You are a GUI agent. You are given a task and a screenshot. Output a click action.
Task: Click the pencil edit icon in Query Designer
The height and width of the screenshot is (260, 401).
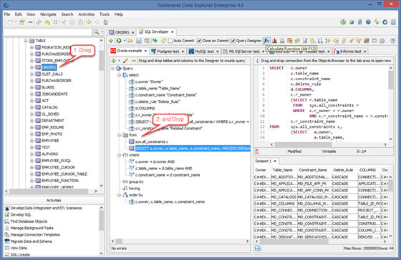click(x=125, y=61)
